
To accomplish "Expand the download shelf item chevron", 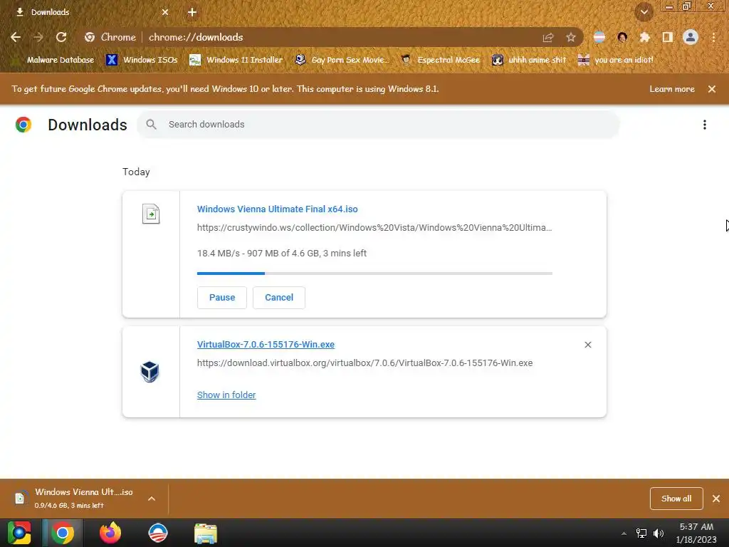I will pyautogui.click(x=152, y=499).
